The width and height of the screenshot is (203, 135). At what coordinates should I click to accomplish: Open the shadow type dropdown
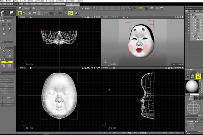pyautogui.click(x=199, y=122)
